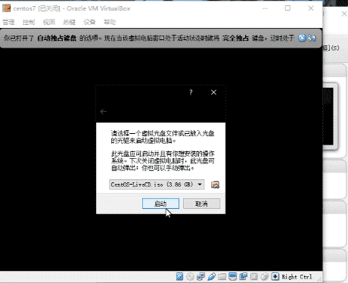Open the 视图 menu
The width and height of the screenshot is (348, 283).
[49, 22]
